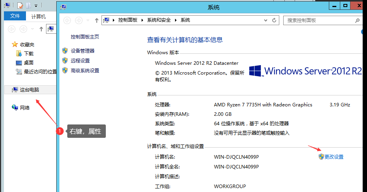Select 桌面 in favorites
Screen dimensions: 367x192
[x=29, y=62]
